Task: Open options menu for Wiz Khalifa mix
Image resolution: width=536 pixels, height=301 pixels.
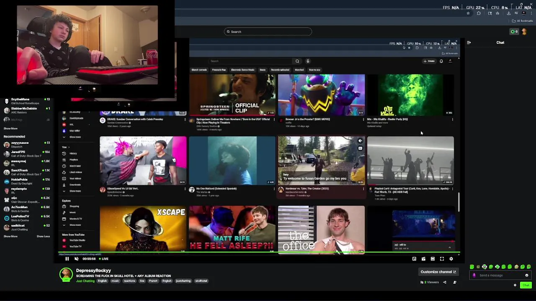Action: click(x=453, y=120)
